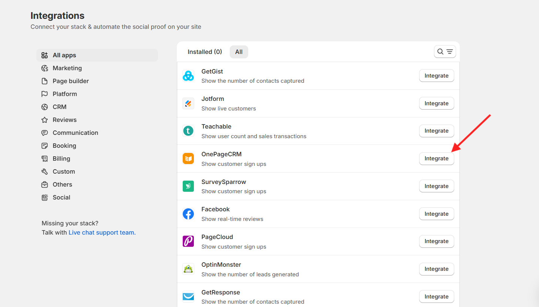This screenshot has height=307, width=539.
Task: Open the search and filter control
Action: click(445, 52)
